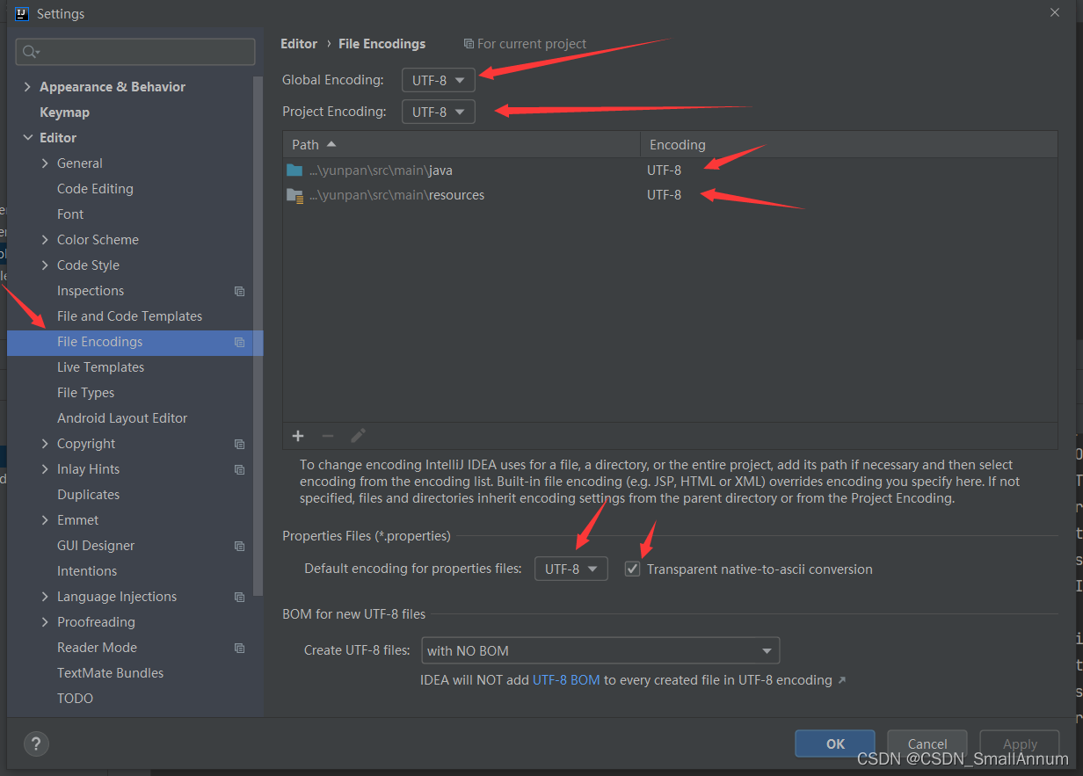
Task: Select TODO in settings tree
Action: [75, 698]
